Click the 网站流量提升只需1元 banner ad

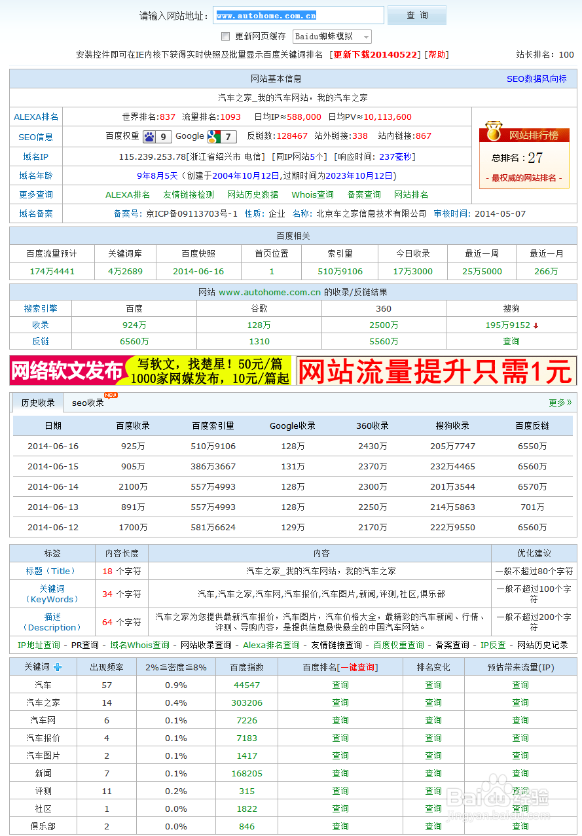click(x=437, y=371)
